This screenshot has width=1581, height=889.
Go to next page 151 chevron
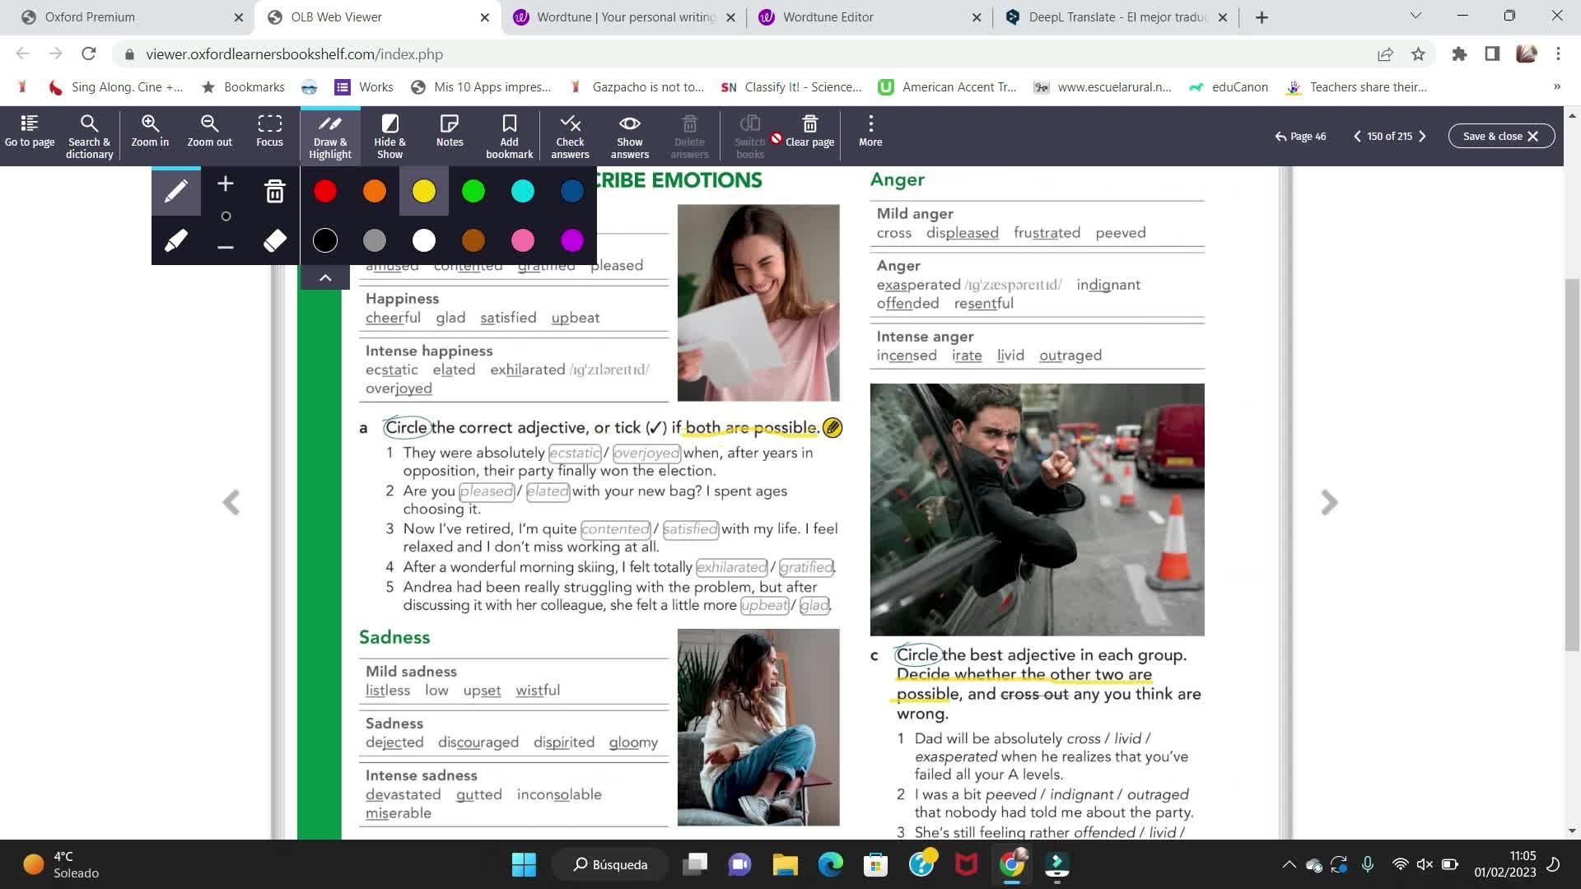coord(1422,136)
